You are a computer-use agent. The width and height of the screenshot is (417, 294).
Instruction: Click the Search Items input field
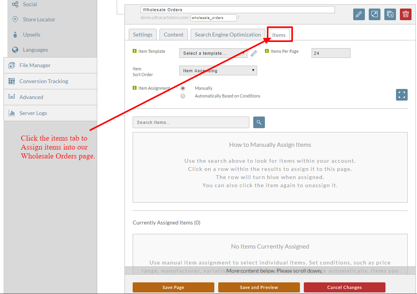[191, 122]
